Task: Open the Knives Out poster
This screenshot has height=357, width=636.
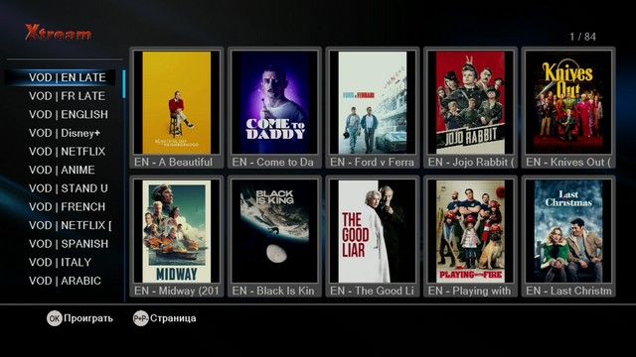Action: coord(568,102)
